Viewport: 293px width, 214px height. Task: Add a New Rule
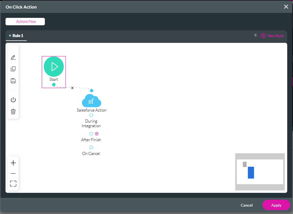272,36
